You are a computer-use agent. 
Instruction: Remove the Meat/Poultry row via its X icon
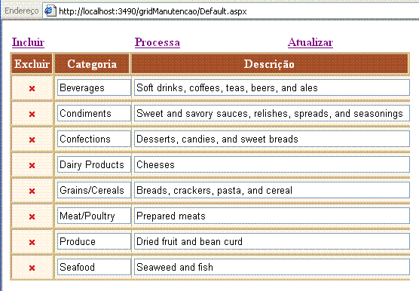tap(32, 216)
